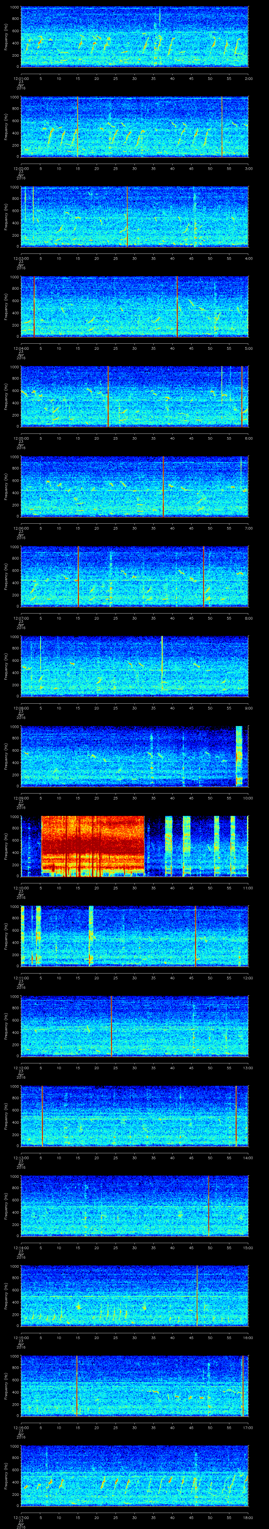The height and width of the screenshot is (1529, 269).
Task: Click the 2:00 end time label of the first panel
Action: [x=249, y=78]
